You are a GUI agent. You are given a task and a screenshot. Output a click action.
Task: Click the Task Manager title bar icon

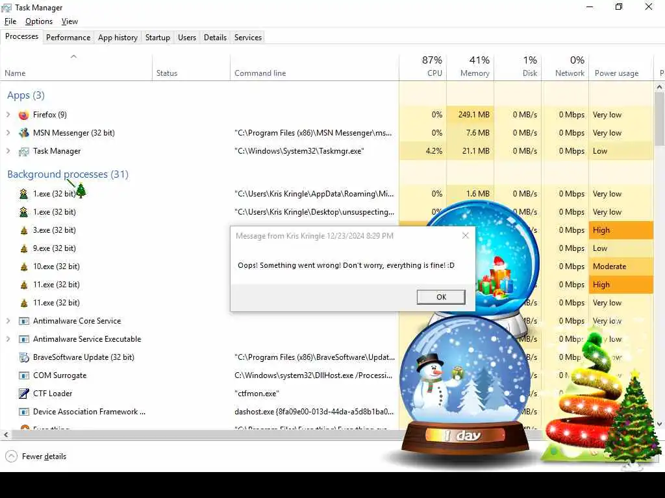pyautogui.click(x=6, y=8)
